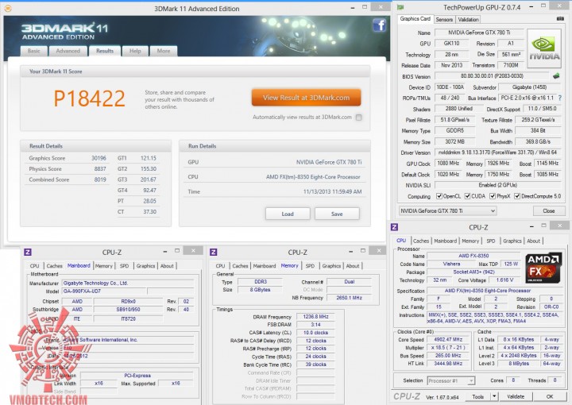
Task: Click the GT3 result 201.67
Action: (148, 179)
